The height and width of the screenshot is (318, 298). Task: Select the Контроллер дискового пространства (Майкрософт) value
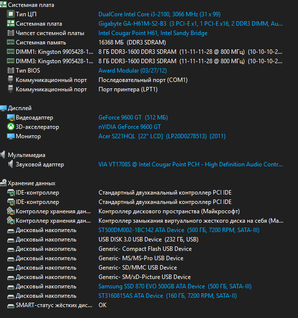click(169, 211)
